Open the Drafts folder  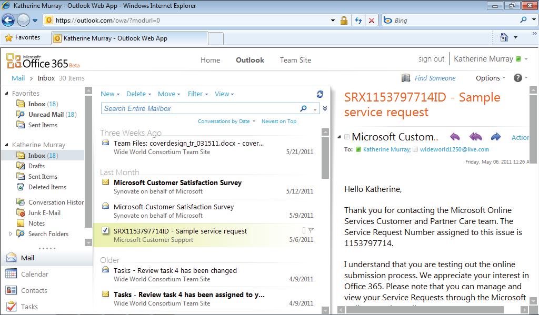click(36, 166)
